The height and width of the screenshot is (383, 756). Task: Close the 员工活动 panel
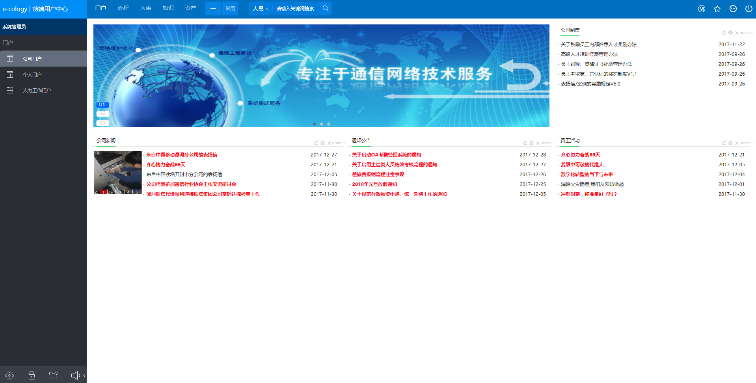click(x=737, y=143)
